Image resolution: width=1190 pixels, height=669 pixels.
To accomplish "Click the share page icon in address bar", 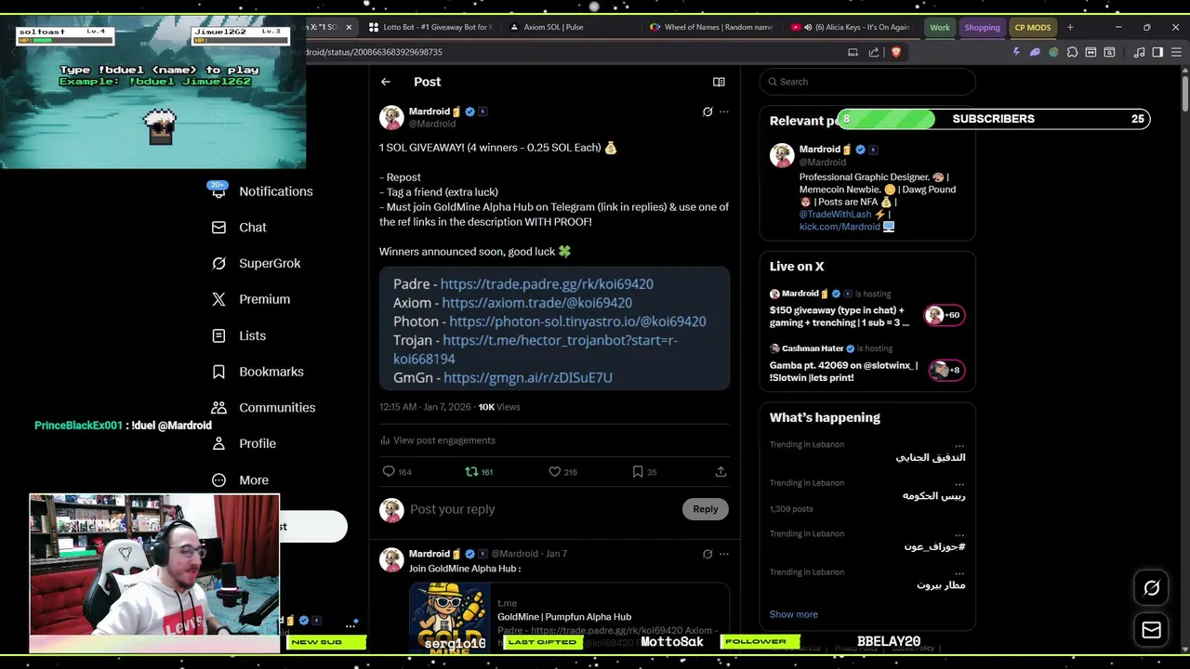I will tap(874, 52).
